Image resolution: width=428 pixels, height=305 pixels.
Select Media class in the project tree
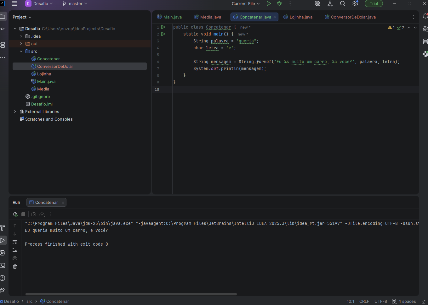tap(43, 89)
